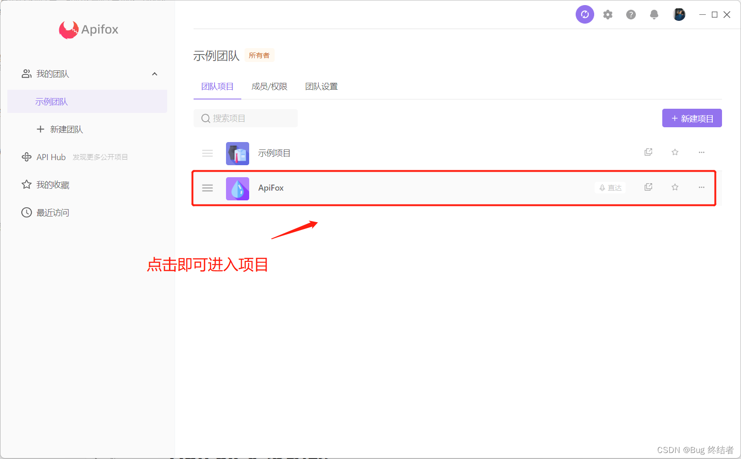Viewport: 741px width, 459px height.
Task: Switch to the 成员/权限 tab
Action: point(270,87)
